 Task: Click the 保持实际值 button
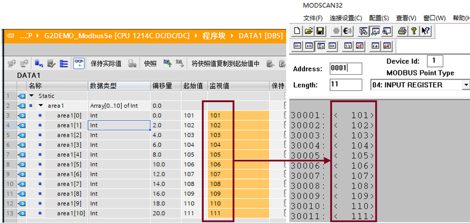tap(106, 64)
